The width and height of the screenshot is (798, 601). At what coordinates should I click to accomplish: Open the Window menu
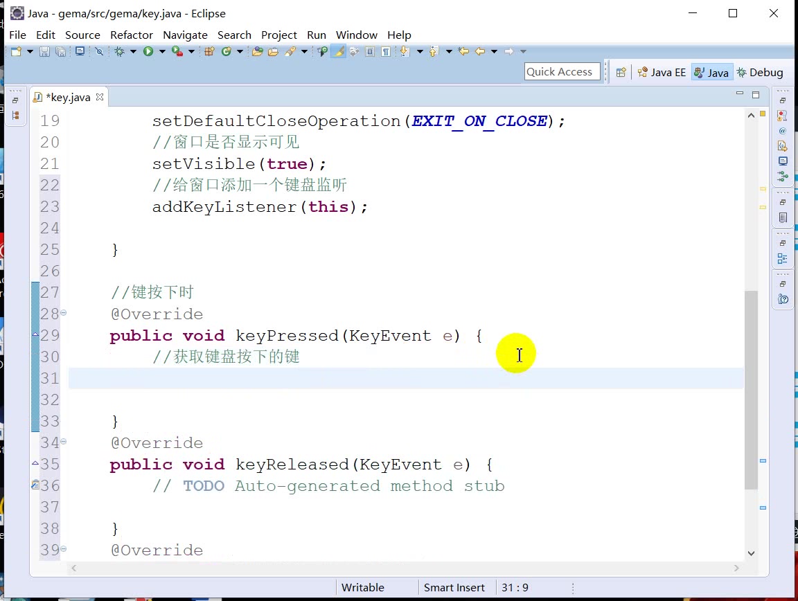356,35
